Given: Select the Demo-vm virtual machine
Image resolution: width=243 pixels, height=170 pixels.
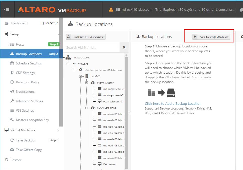Looking at the screenshot, I should 109,164.
